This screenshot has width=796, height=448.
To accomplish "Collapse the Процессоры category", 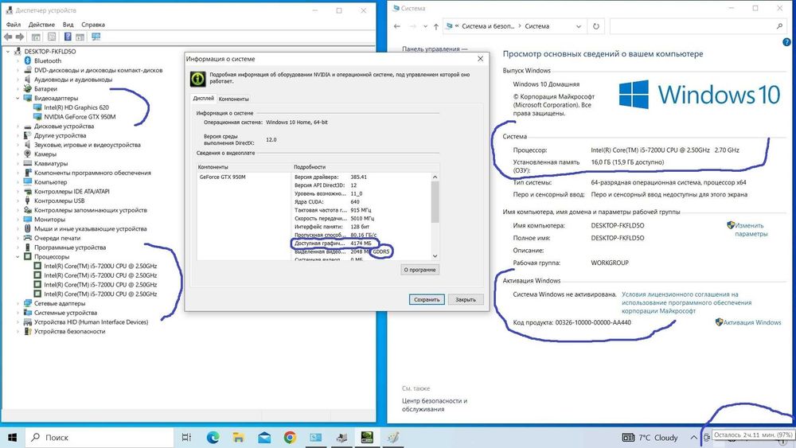I will [18, 257].
